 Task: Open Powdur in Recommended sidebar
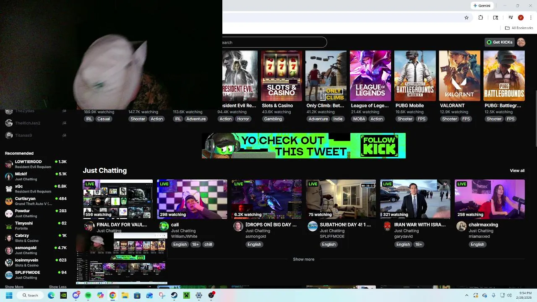(36, 213)
